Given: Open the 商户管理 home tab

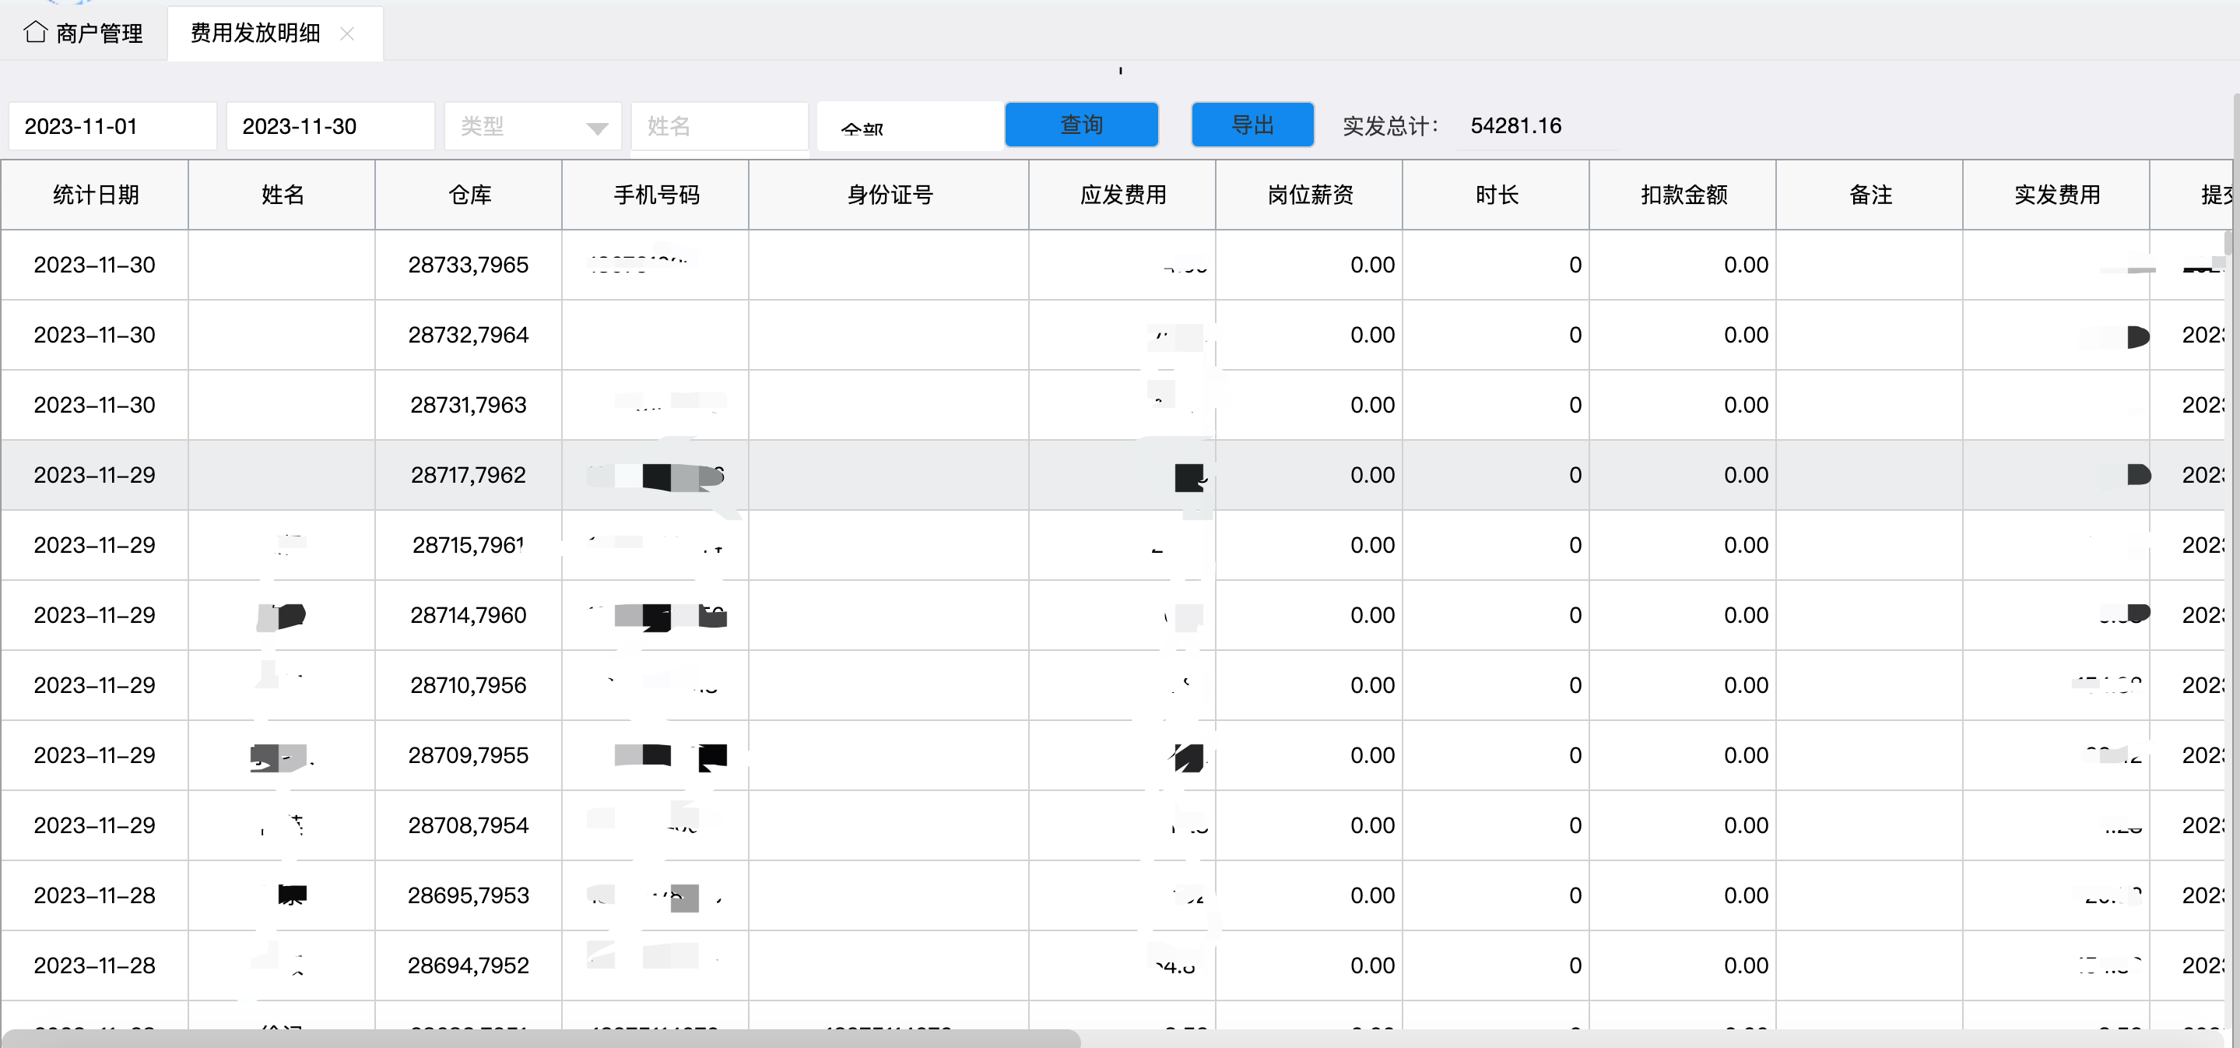Looking at the screenshot, I should [83, 33].
